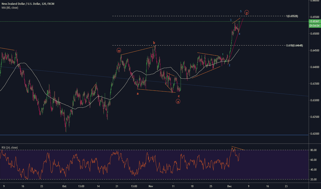Select the orange RSI divergence trendline
Viewport: 321px width, 189px height.
pyautogui.click(x=238, y=148)
